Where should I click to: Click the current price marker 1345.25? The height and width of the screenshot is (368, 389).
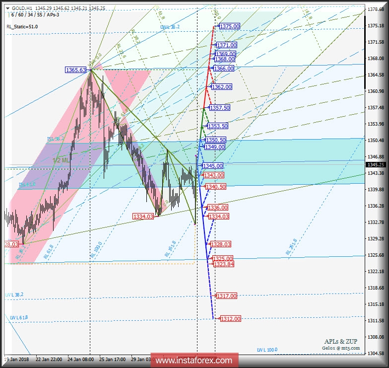tap(376, 165)
